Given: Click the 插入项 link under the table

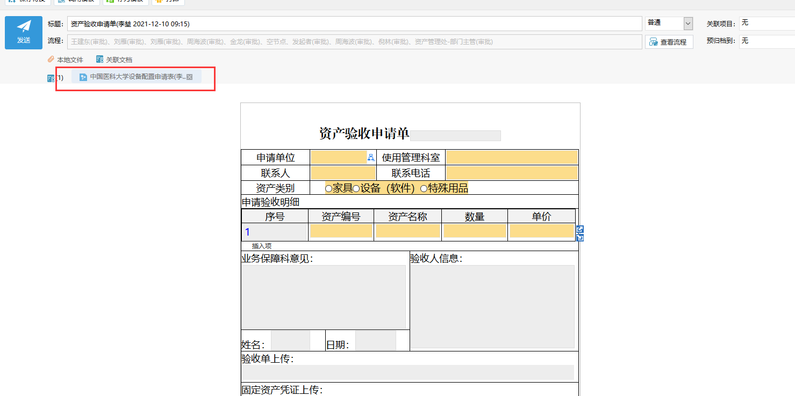Looking at the screenshot, I should [262, 246].
